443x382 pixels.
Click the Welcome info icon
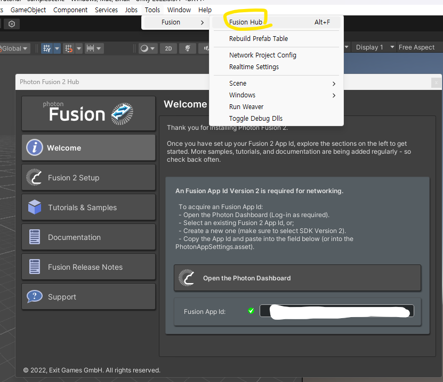tap(35, 147)
